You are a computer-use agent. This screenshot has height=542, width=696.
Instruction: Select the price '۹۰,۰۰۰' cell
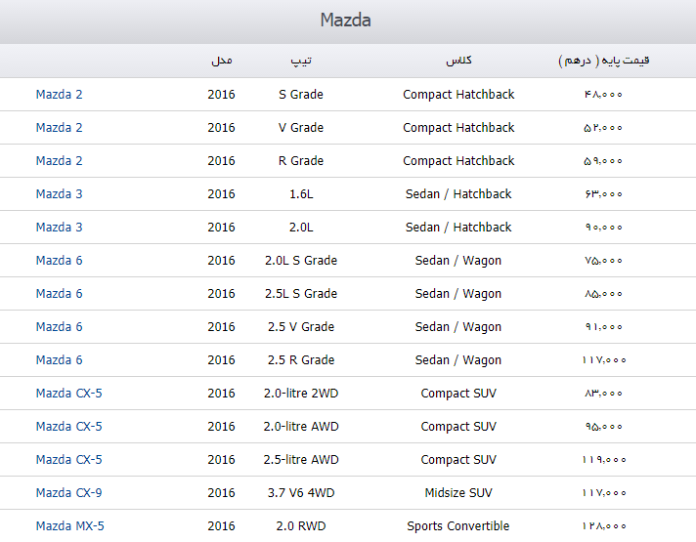click(x=604, y=228)
